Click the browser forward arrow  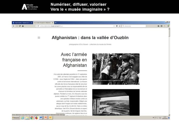point(17,26)
